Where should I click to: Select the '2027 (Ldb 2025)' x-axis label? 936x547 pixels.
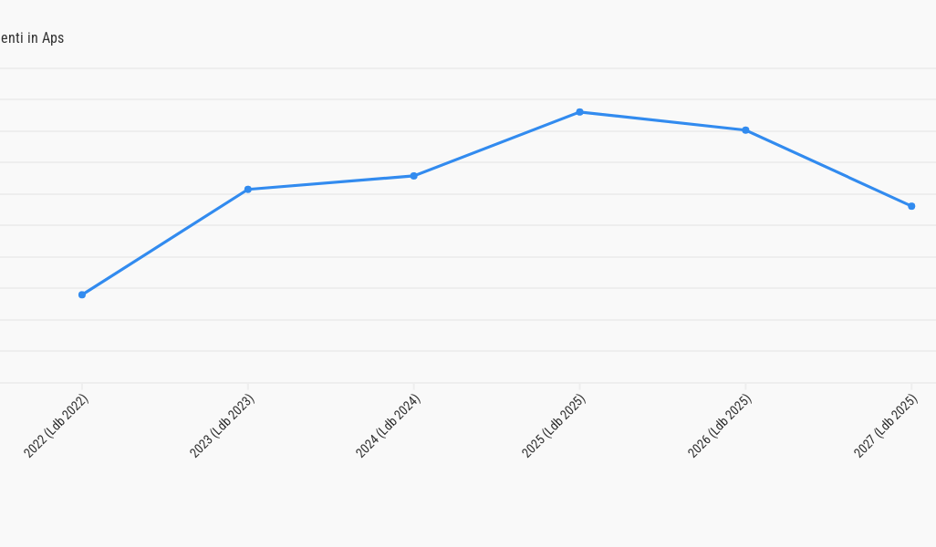pos(887,426)
